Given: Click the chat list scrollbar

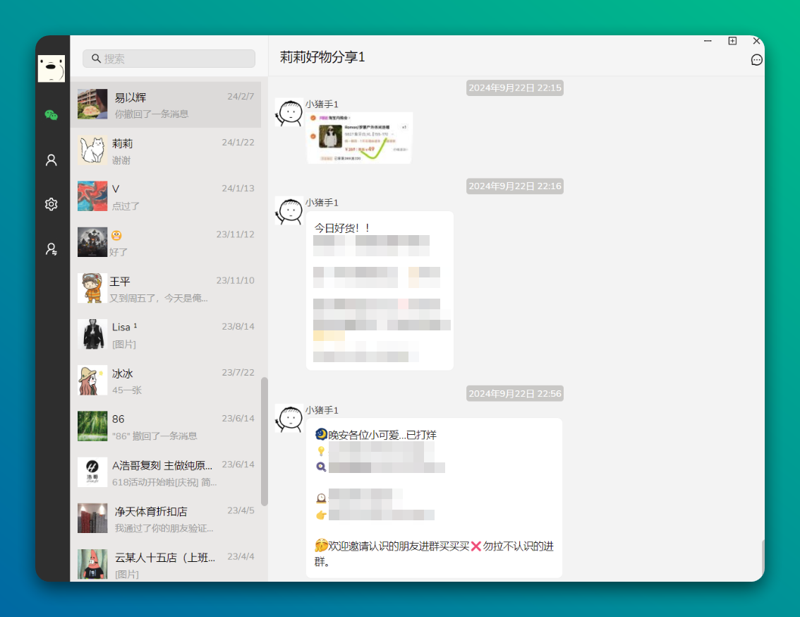Looking at the screenshot, I should pyautogui.click(x=265, y=442).
